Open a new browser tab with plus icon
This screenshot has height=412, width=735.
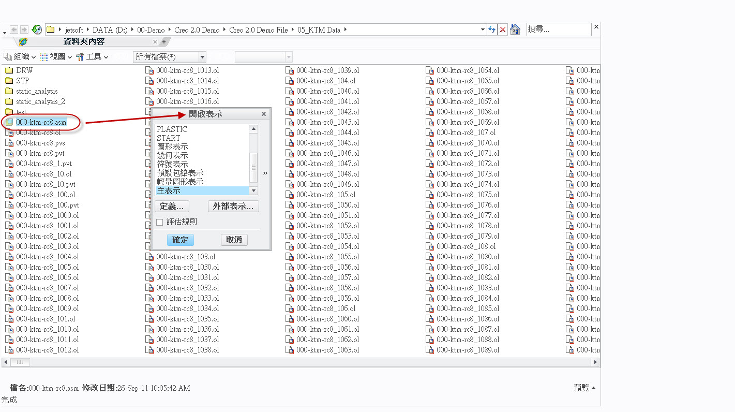(164, 42)
